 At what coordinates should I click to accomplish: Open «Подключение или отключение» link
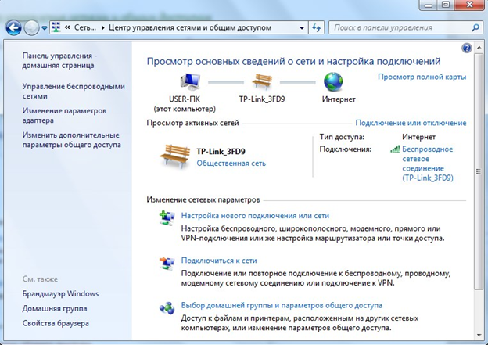(411, 123)
